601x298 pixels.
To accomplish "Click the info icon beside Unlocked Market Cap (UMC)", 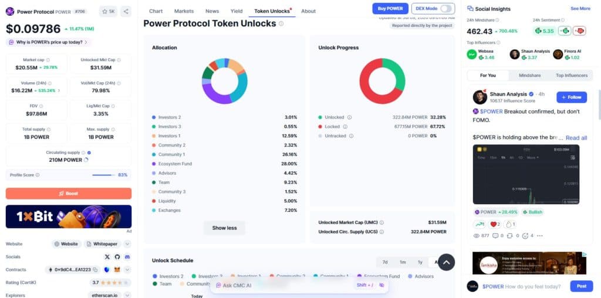I will coord(381,222).
